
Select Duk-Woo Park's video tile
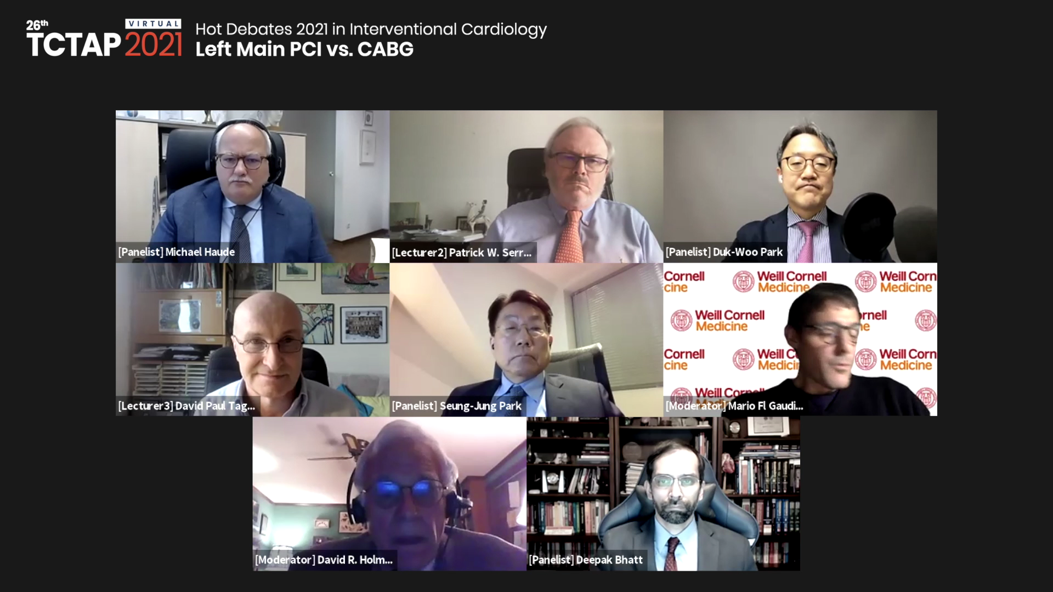pos(800,186)
